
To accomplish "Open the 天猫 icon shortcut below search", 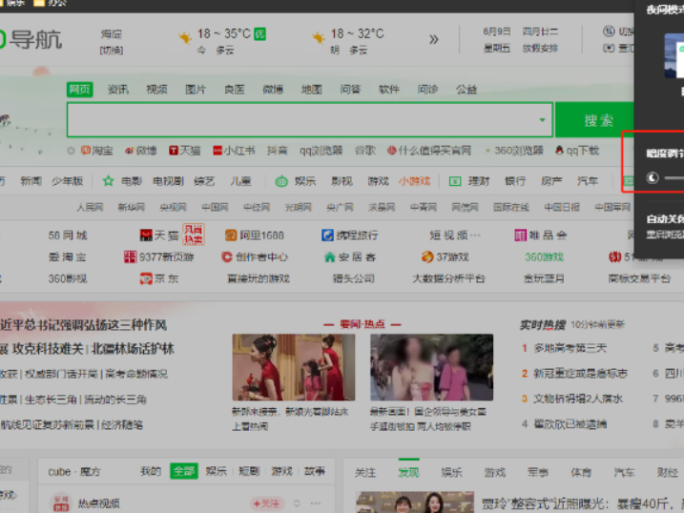I will [x=174, y=151].
